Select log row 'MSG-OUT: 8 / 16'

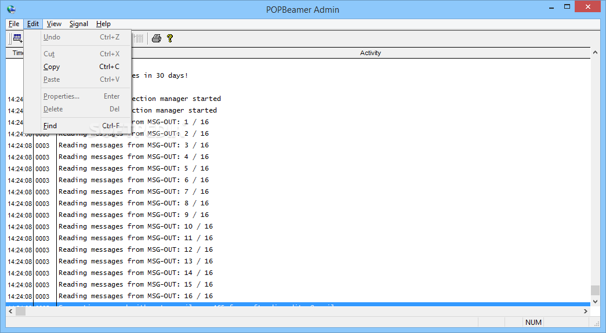click(298, 204)
